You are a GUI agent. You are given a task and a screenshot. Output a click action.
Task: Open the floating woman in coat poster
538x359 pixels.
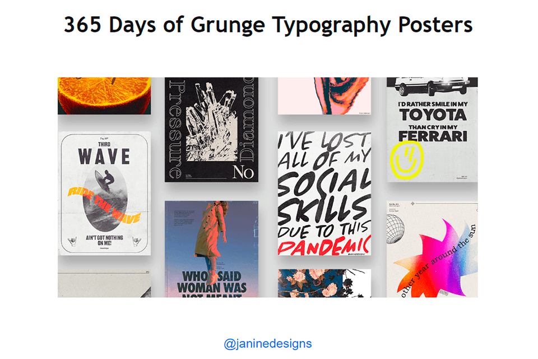tap(211, 249)
